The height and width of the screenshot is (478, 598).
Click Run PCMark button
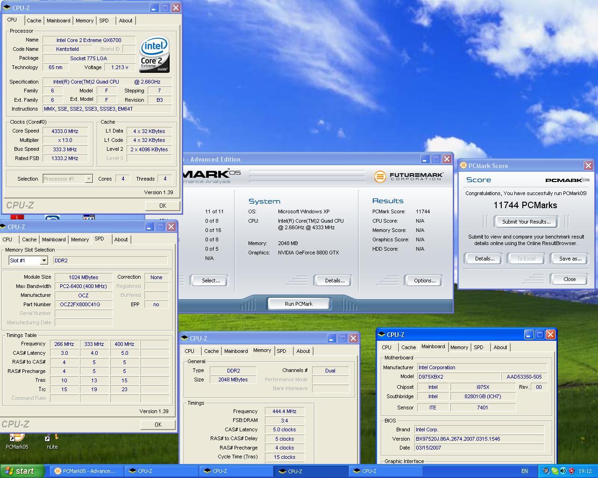[x=299, y=304]
